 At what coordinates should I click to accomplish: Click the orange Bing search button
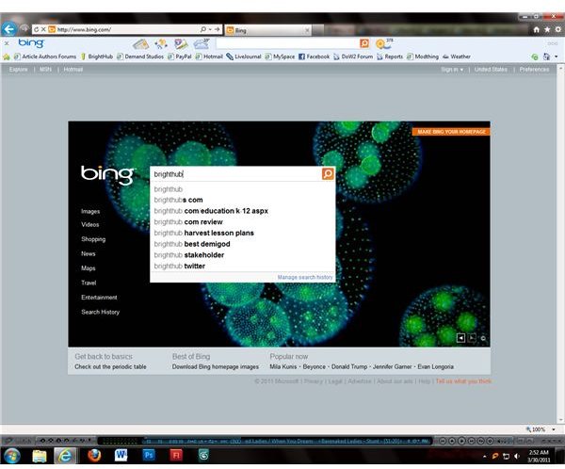(328, 174)
